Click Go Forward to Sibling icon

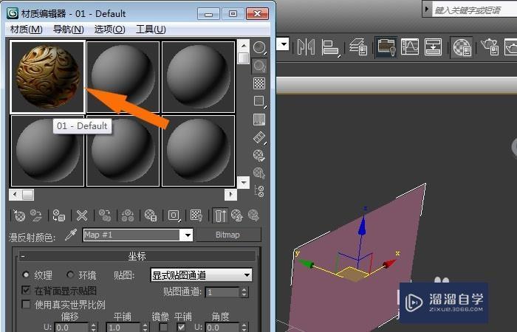[253, 215]
